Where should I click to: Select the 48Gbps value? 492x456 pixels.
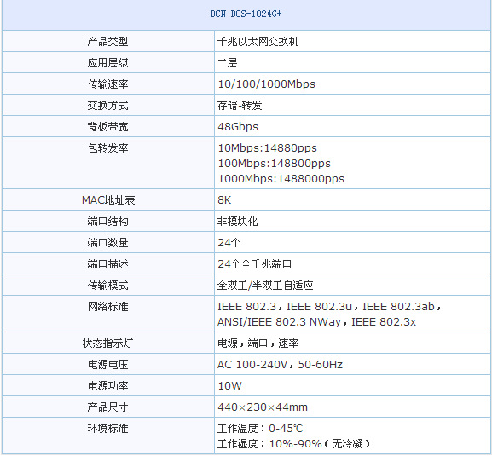pyautogui.click(x=238, y=127)
